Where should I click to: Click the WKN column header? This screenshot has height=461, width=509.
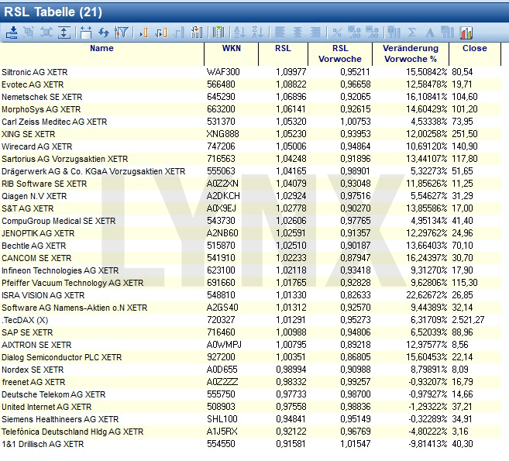(231, 53)
